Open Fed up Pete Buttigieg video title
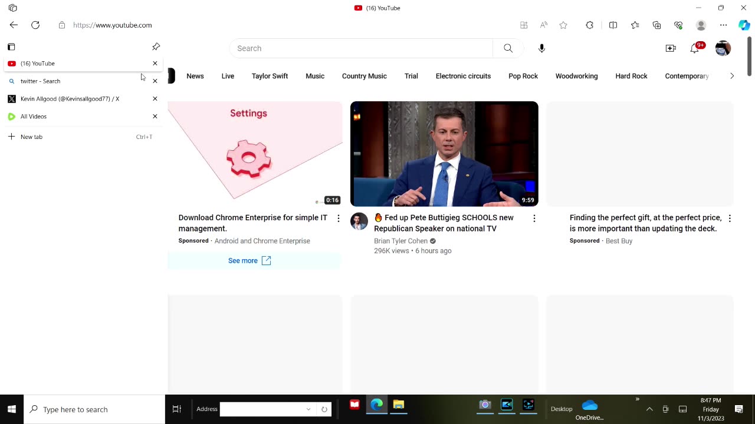This screenshot has height=424, width=755. point(444,223)
